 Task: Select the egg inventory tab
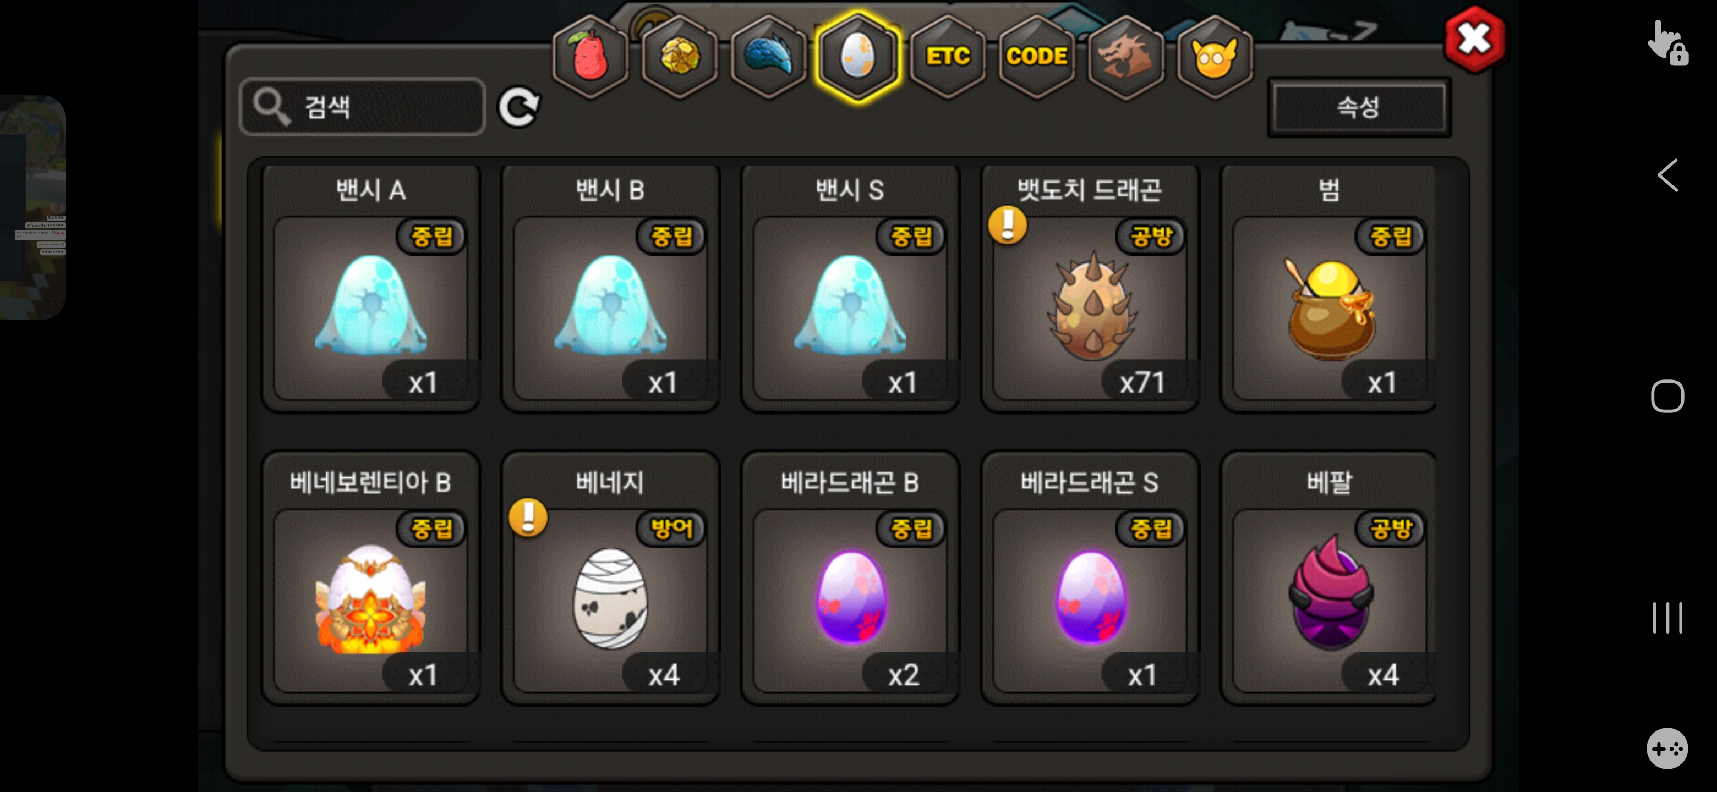click(858, 57)
